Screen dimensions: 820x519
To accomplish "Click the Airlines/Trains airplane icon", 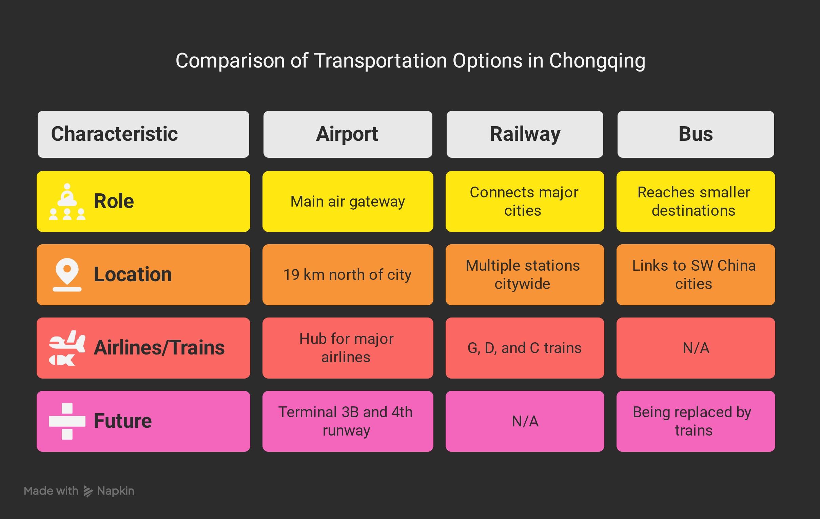I will (67, 348).
